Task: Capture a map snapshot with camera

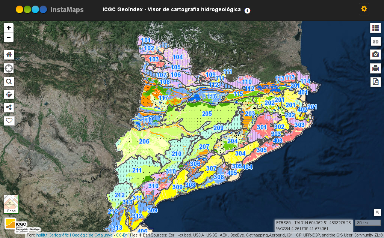Action: pos(375,55)
